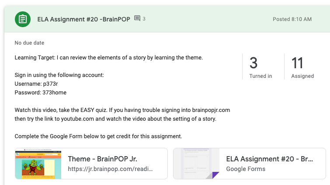The height and width of the screenshot is (185, 330).
Task: Open the Theme - BrainPOP Jr. link card
Action: pyautogui.click(x=91, y=164)
